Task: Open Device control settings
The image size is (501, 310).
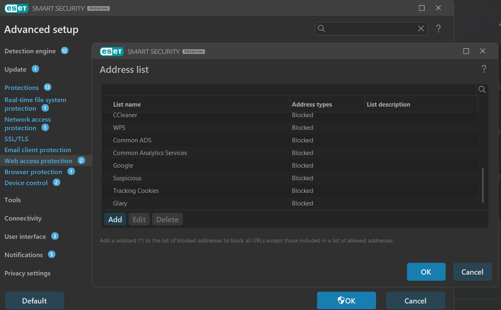Action: pos(26,183)
